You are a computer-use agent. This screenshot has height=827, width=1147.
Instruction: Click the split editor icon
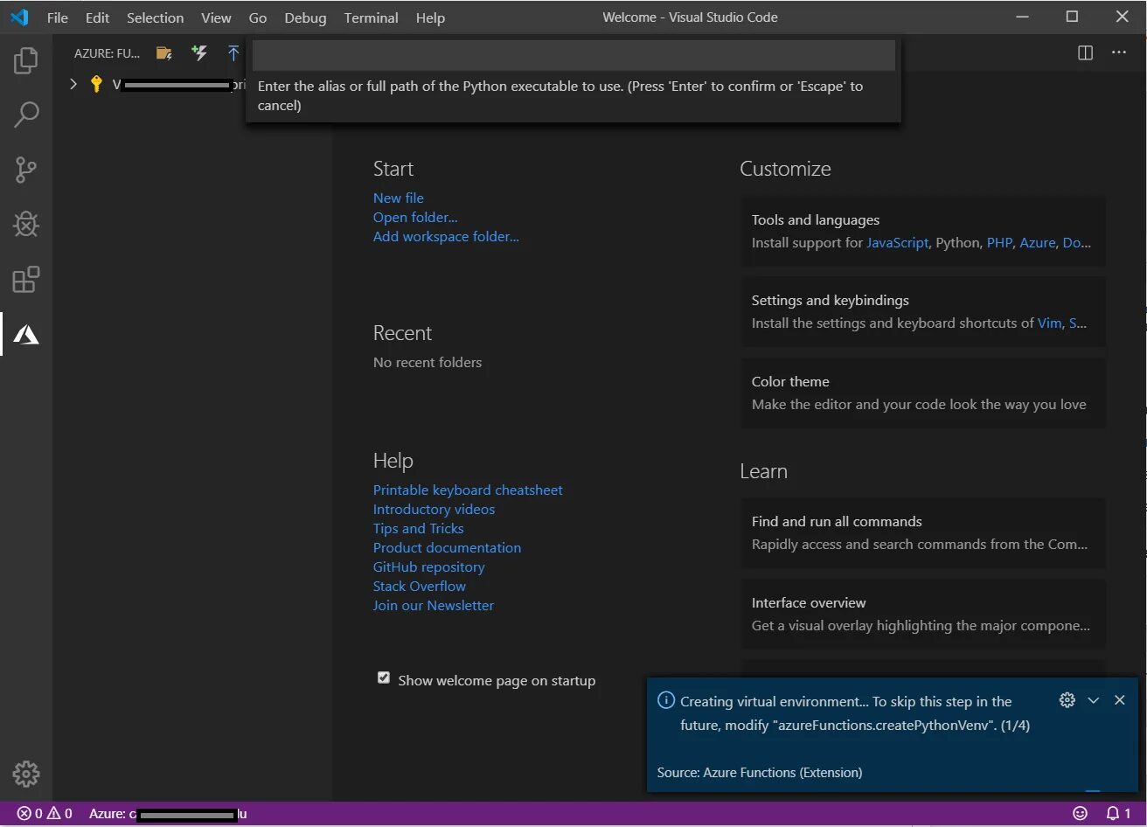coord(1085,52)
